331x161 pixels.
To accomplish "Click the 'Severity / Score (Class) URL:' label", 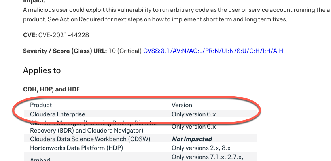I will click(x=65, y=51).
